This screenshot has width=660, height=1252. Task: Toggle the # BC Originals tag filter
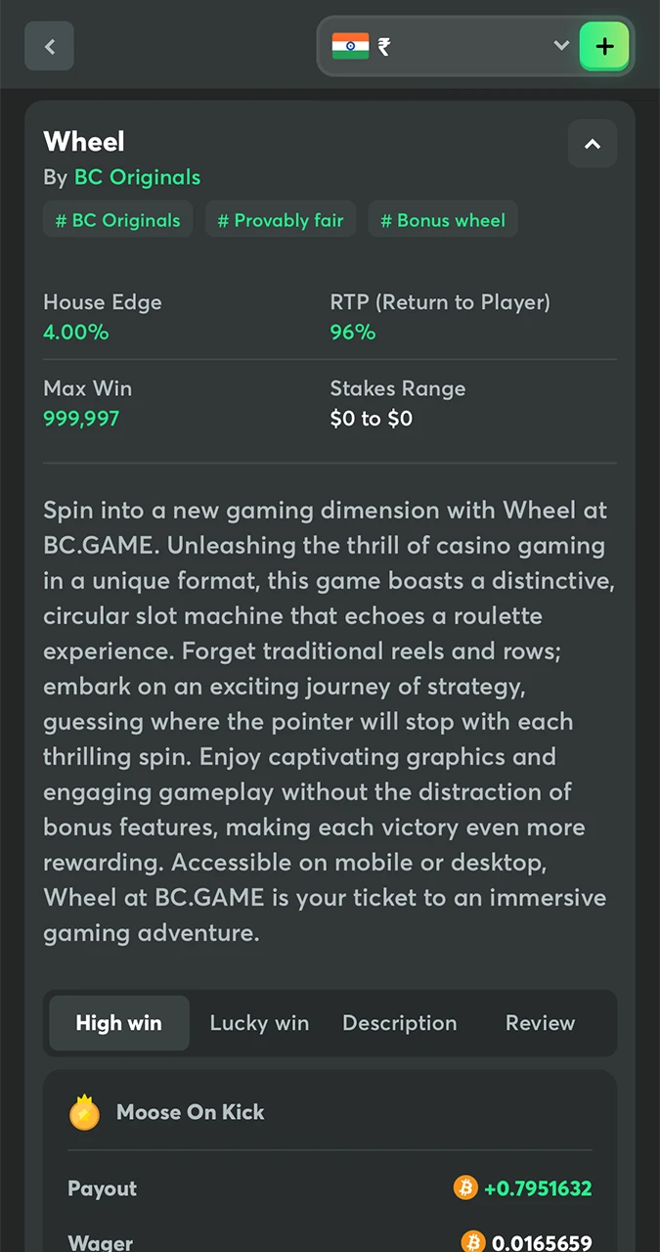click(117, 220)
